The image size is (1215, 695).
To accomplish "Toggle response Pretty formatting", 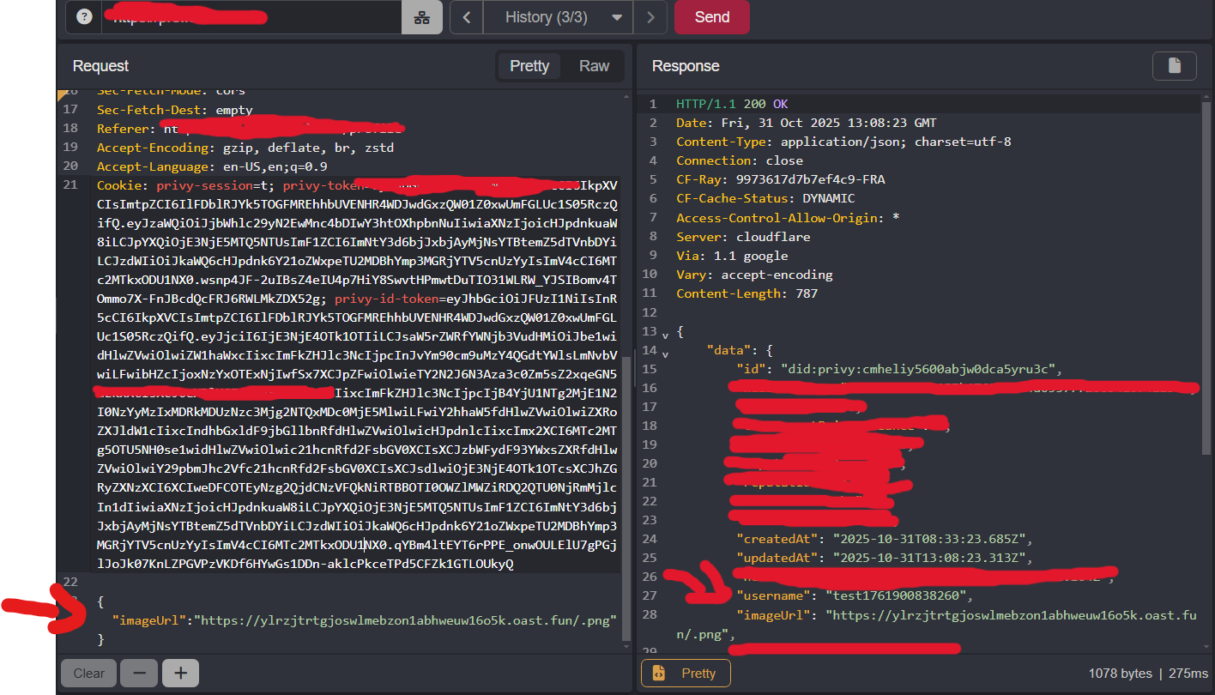I will click(x=686, y=674).
